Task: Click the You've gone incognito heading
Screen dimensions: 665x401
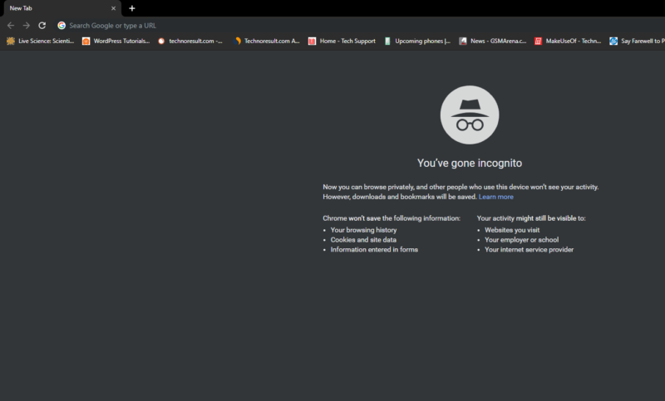Action: [470, 163]
